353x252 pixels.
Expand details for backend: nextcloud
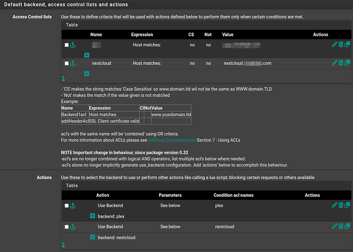click(93, 237)
